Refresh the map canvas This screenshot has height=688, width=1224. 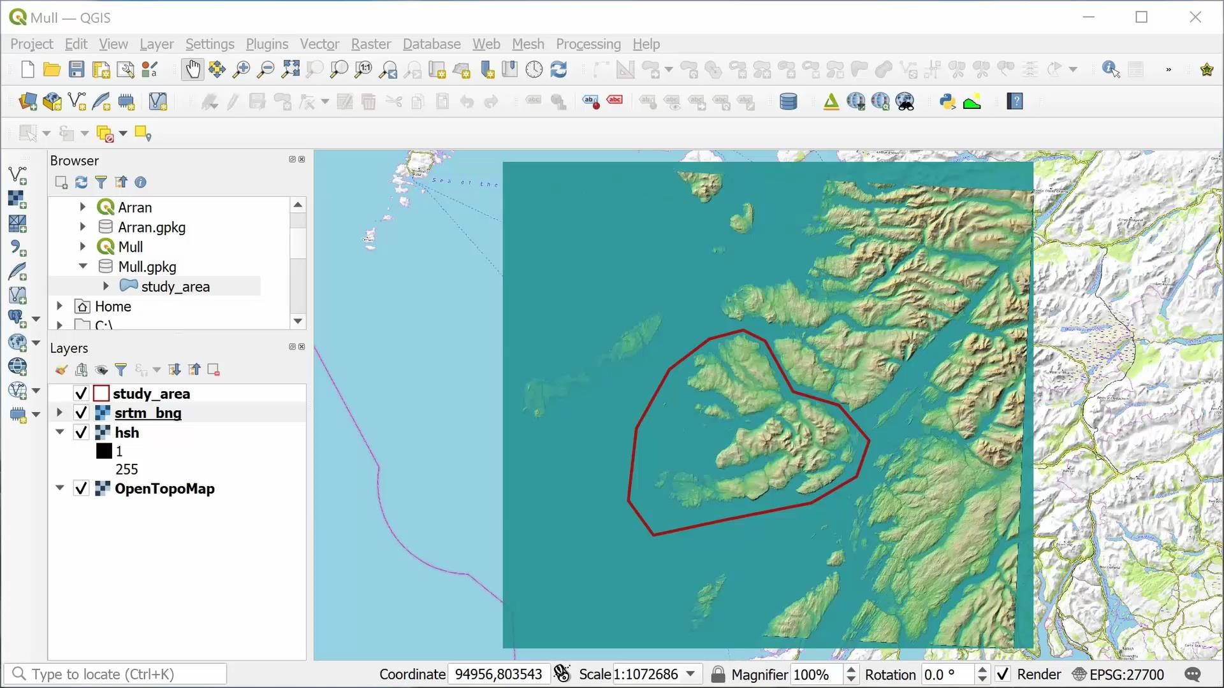(x=559, y=69)
